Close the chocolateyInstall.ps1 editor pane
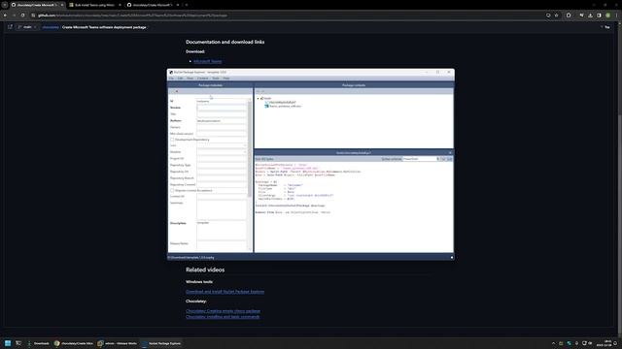622x349 pixels. point(450,153)
